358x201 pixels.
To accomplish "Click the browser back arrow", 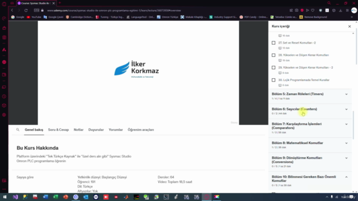I will 12,11.
